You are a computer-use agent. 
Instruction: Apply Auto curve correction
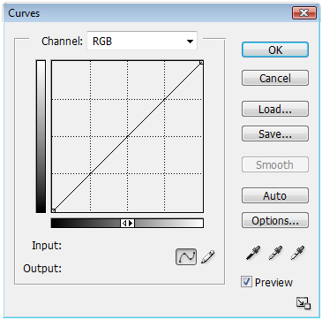(275, 195)
